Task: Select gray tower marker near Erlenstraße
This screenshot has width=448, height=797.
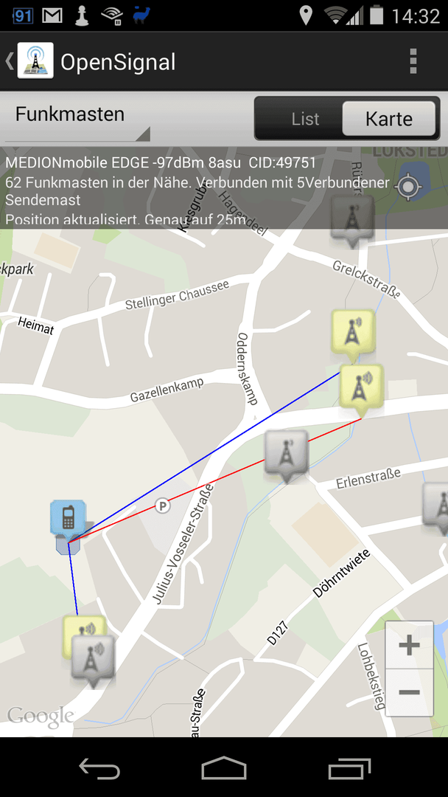Action: [x=287, y=455]
